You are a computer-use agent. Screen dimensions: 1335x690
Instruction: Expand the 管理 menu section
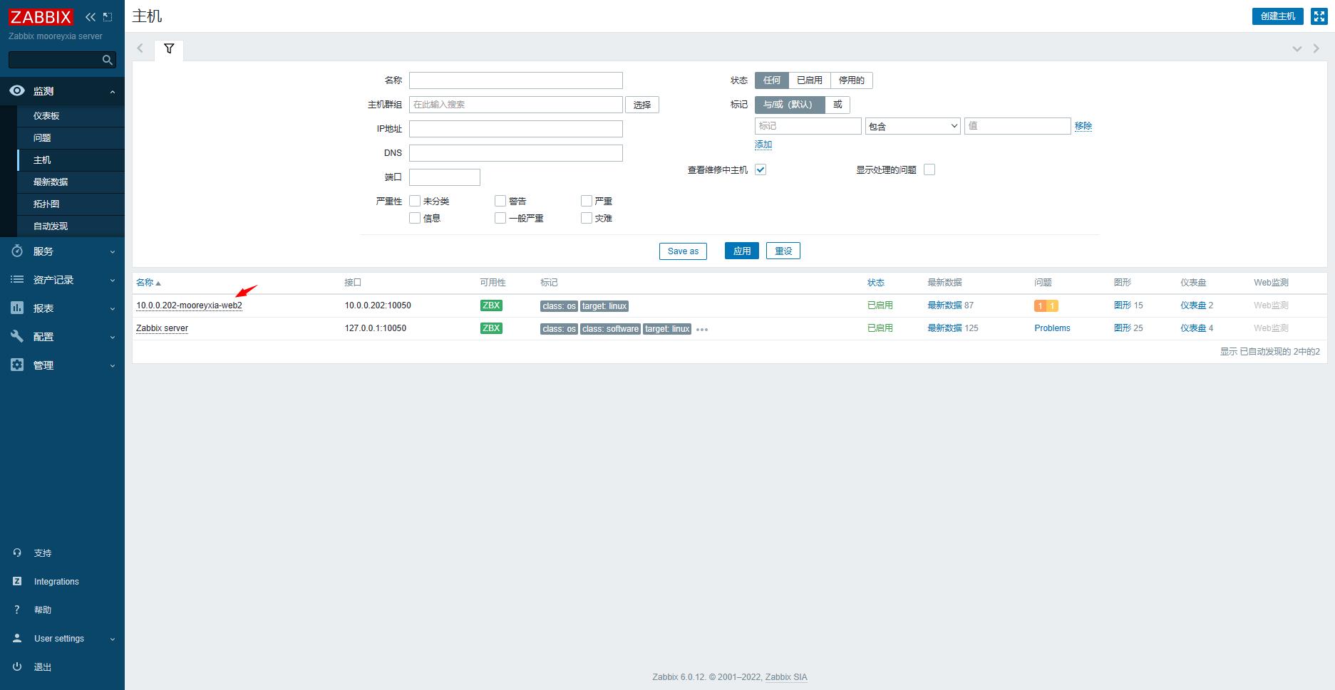click(x=113, y=365)
